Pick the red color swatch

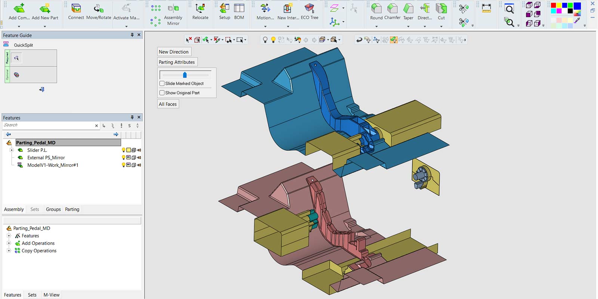coord(554,5)
